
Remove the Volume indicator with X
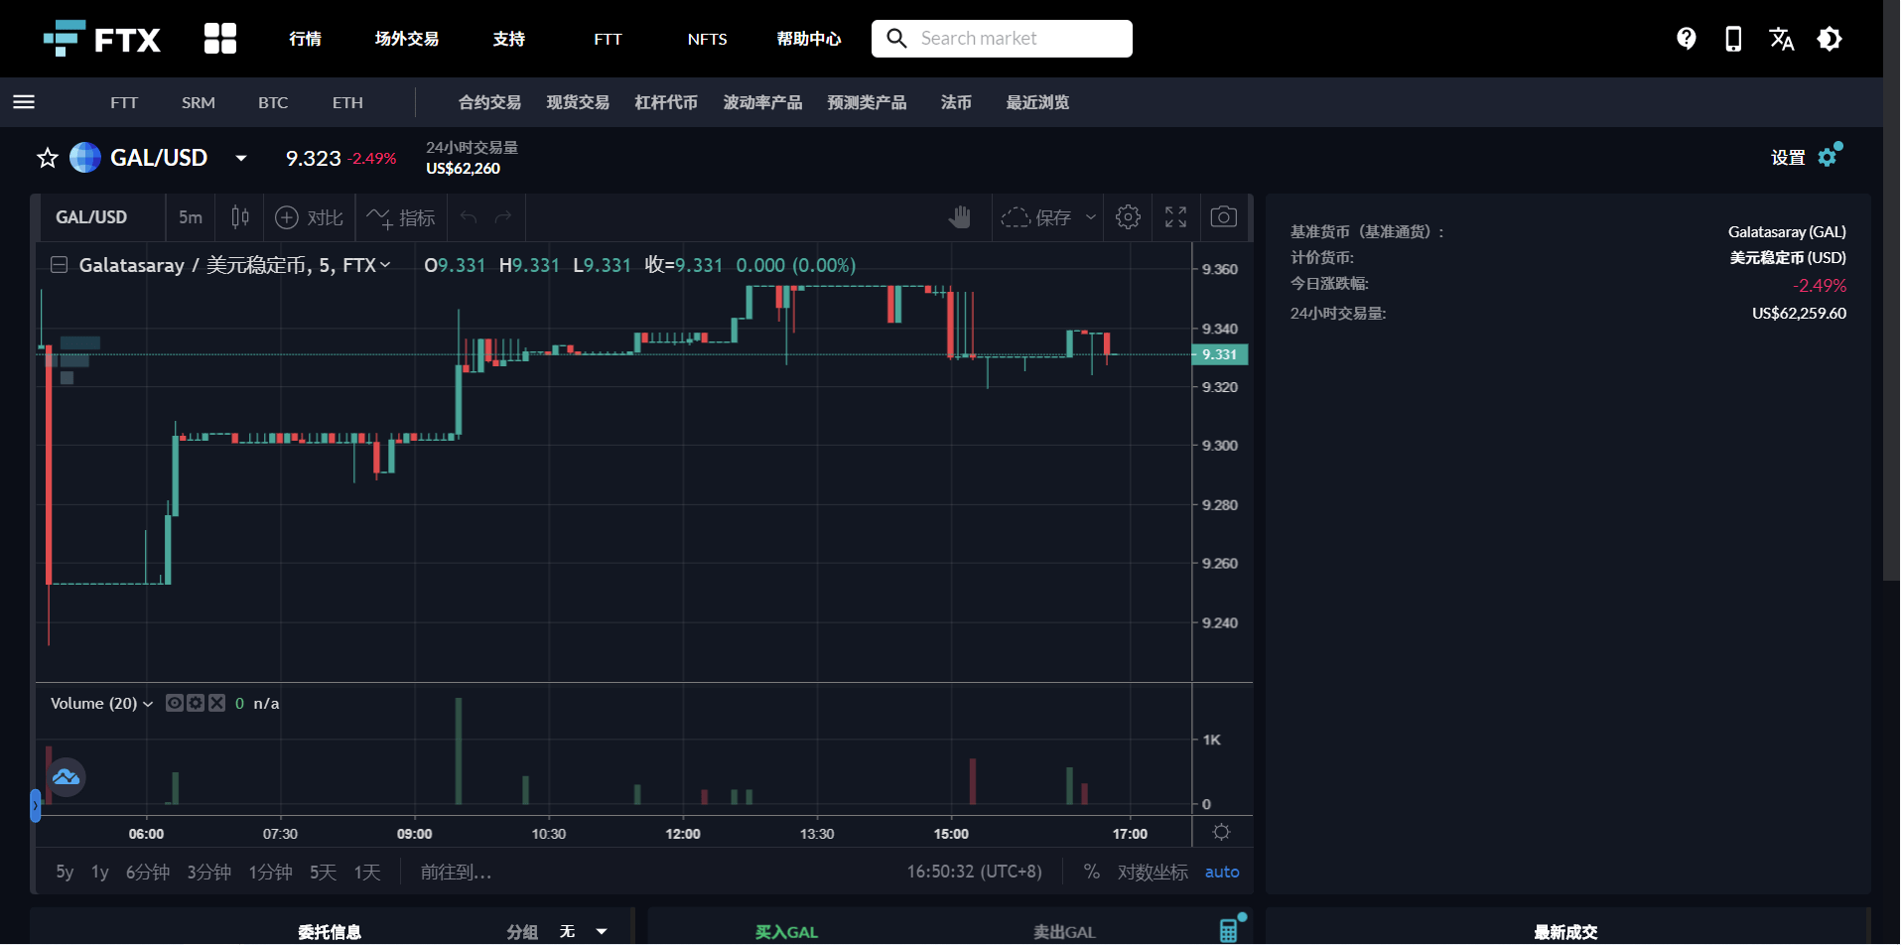[x=216, y=703]
